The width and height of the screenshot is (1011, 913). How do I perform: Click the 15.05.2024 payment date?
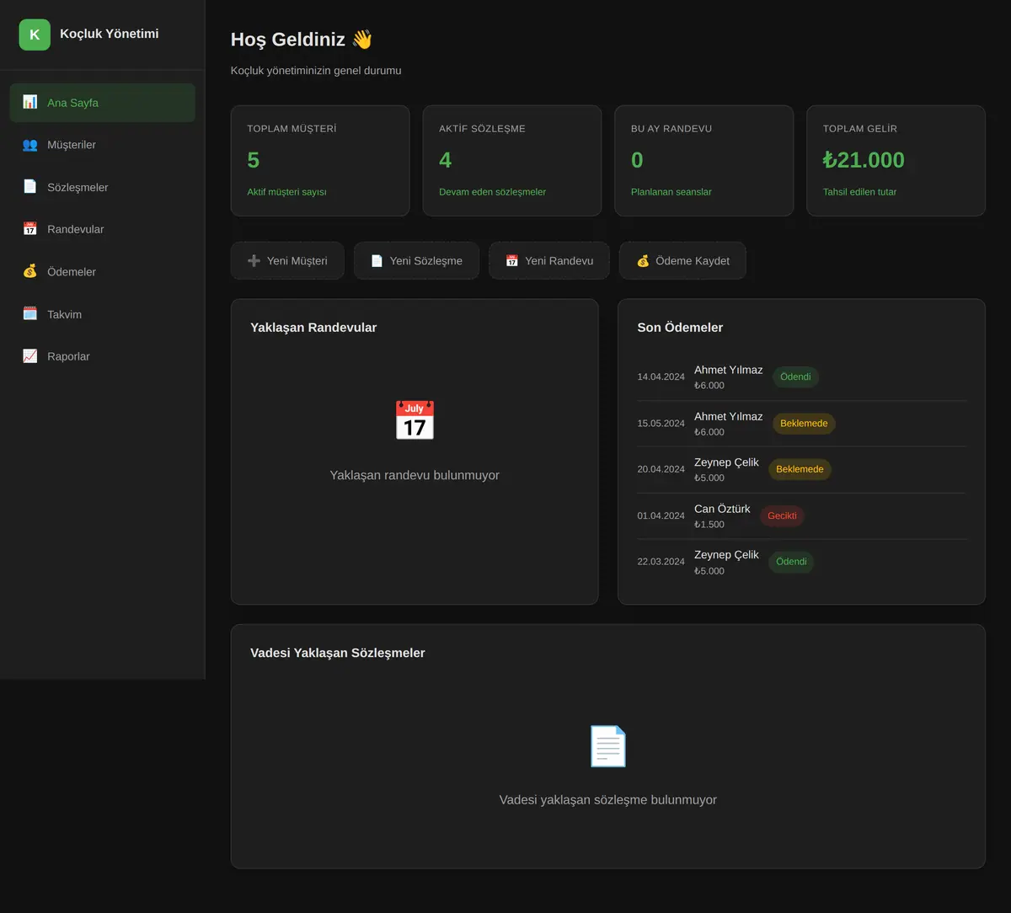(661, 424)
